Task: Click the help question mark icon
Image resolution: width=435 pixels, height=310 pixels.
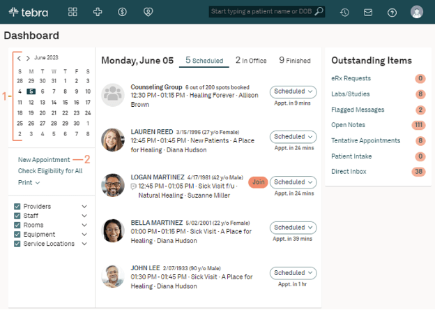Action: (392, 12)
